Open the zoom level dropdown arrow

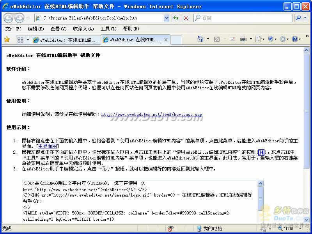pos(300,229)
